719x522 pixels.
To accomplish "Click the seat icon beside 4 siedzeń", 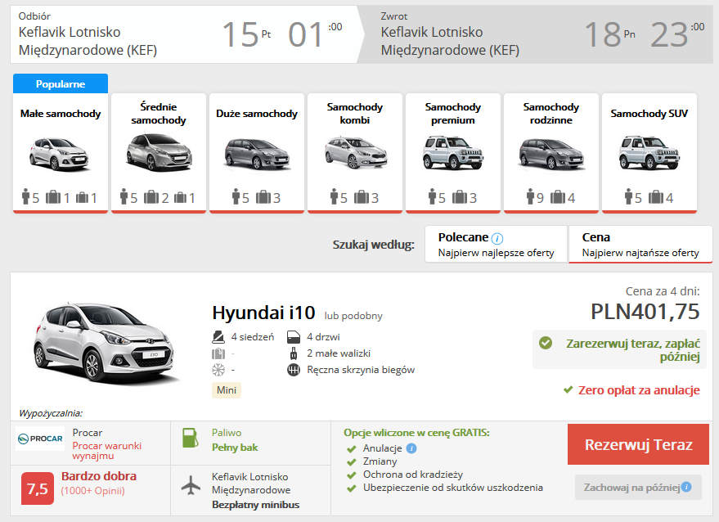I will [x=218, y=337].
